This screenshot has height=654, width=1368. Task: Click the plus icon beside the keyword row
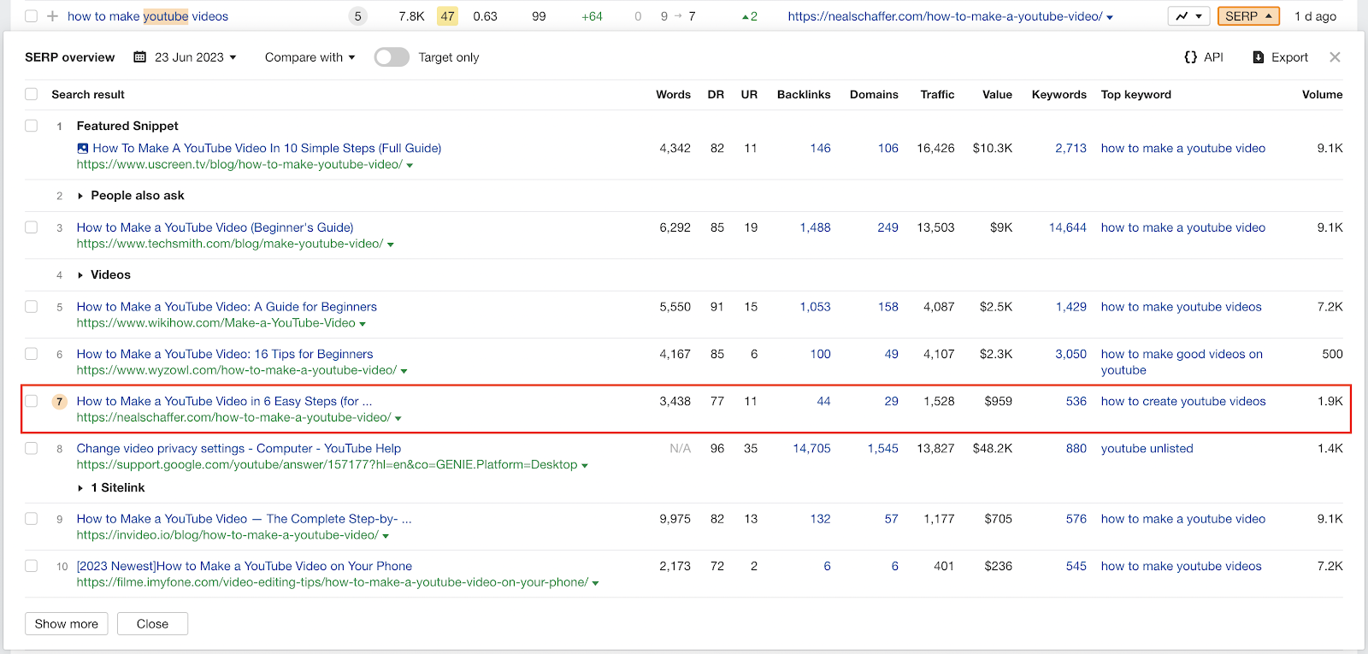[x=53, y=16]
